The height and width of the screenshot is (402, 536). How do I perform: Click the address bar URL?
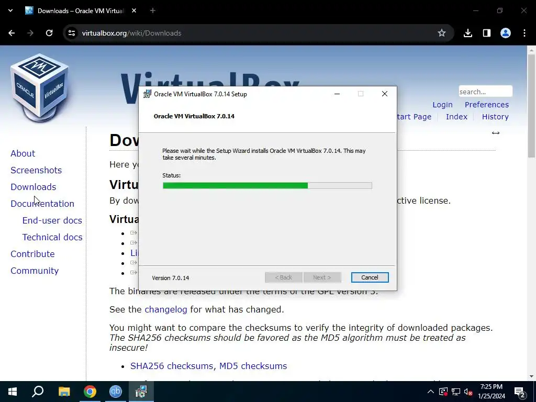(x=131, y=33)
